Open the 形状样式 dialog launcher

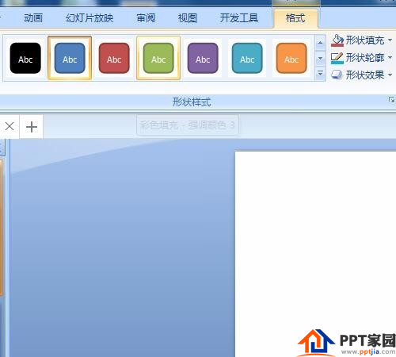pos(391,100)
